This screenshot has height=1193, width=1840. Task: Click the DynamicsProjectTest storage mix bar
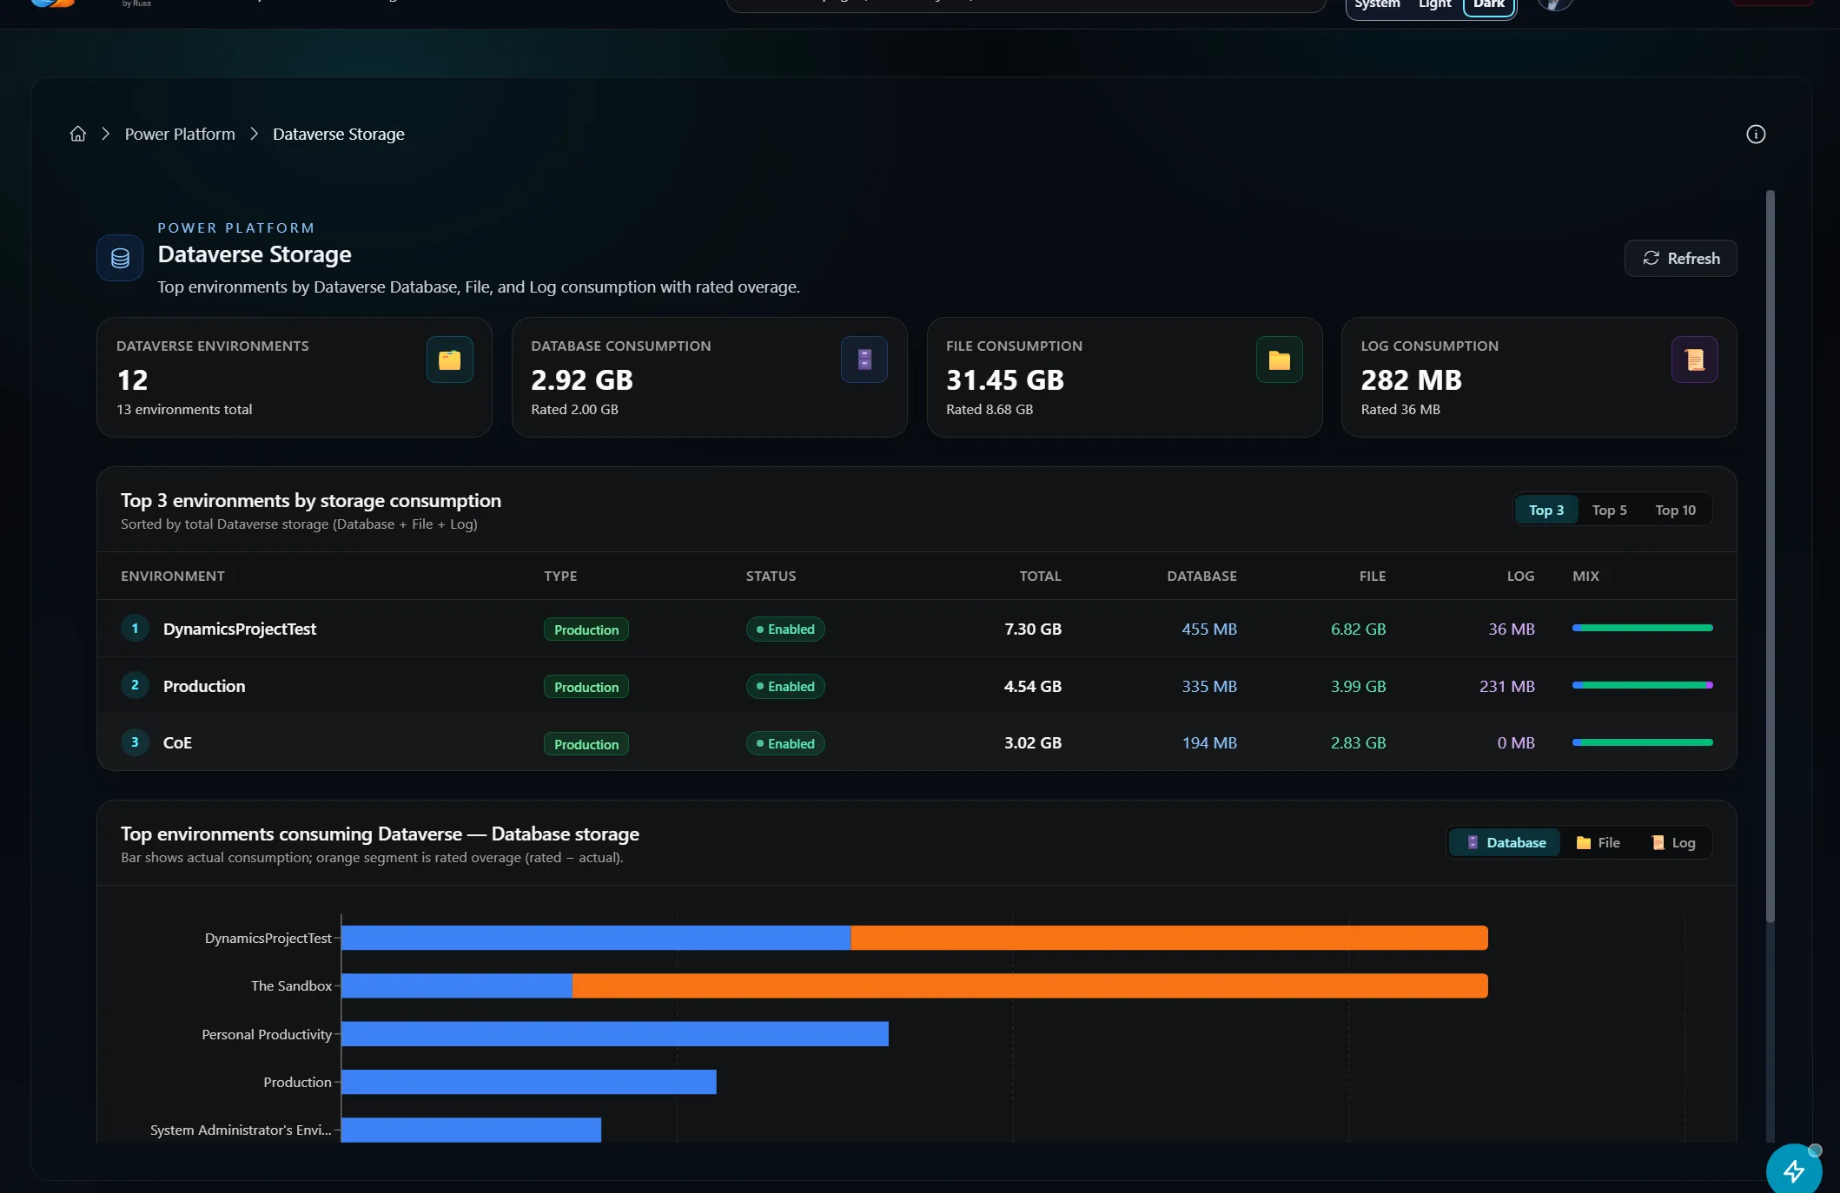click(x=1642, y=628)
